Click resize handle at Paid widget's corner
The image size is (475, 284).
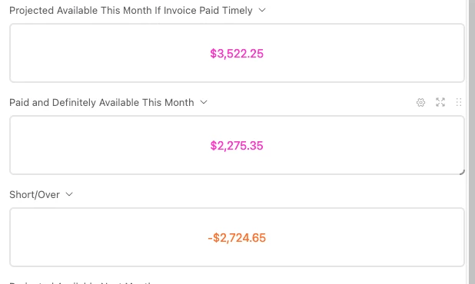pos(462,172)
